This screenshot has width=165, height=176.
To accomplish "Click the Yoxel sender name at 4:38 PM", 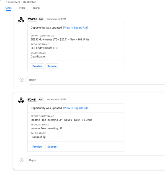I will (x=32, y=99).
